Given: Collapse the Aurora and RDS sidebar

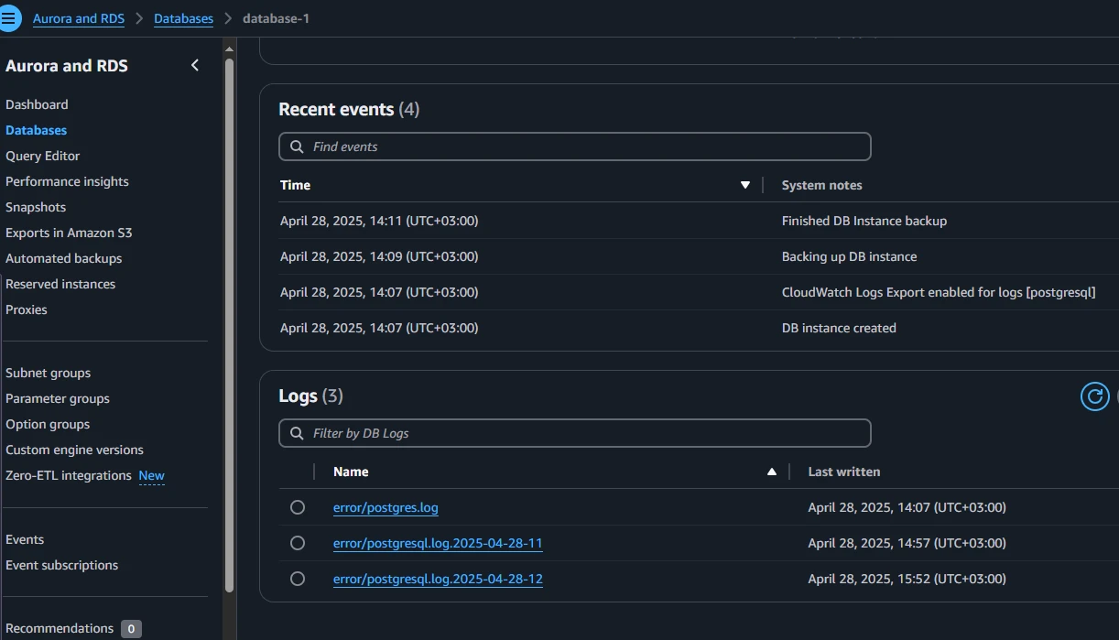Looking at the screenshot, I should coord(195,65).
